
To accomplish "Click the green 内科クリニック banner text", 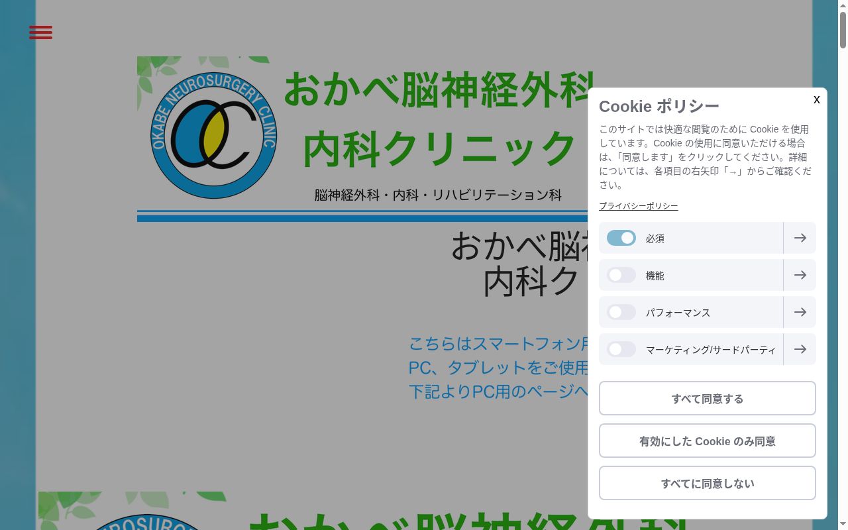I will (x=440, y=148).
